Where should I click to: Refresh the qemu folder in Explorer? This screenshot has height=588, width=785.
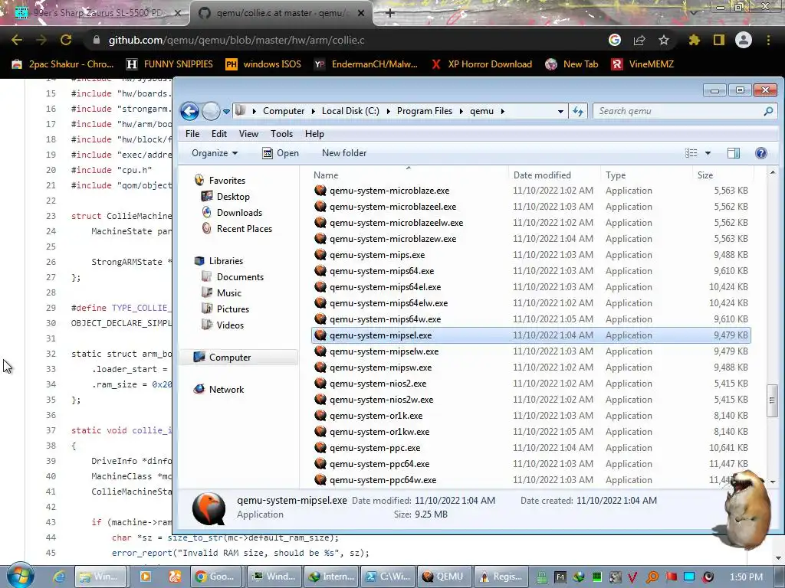coord(578,111)
